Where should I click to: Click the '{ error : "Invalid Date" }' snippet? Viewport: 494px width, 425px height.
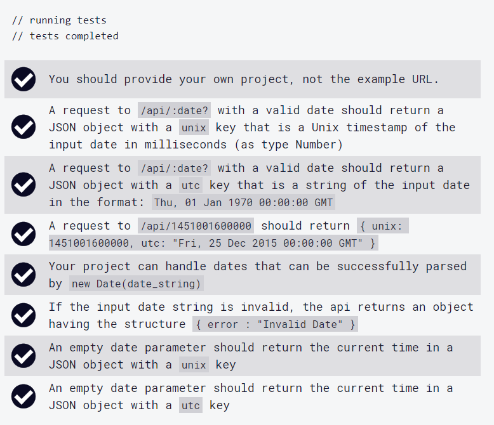[275, 324]
